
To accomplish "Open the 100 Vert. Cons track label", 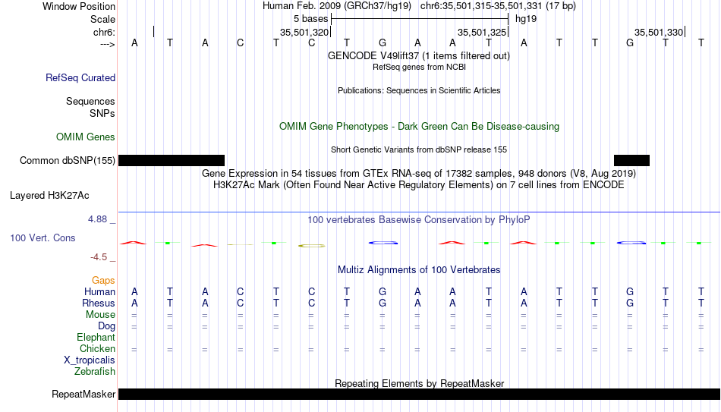I will point(43,237).
